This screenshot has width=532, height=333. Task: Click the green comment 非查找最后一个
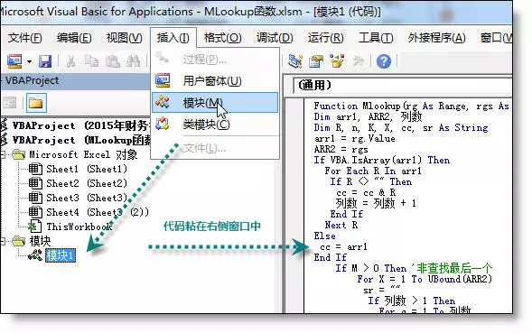tap(452, 268)
